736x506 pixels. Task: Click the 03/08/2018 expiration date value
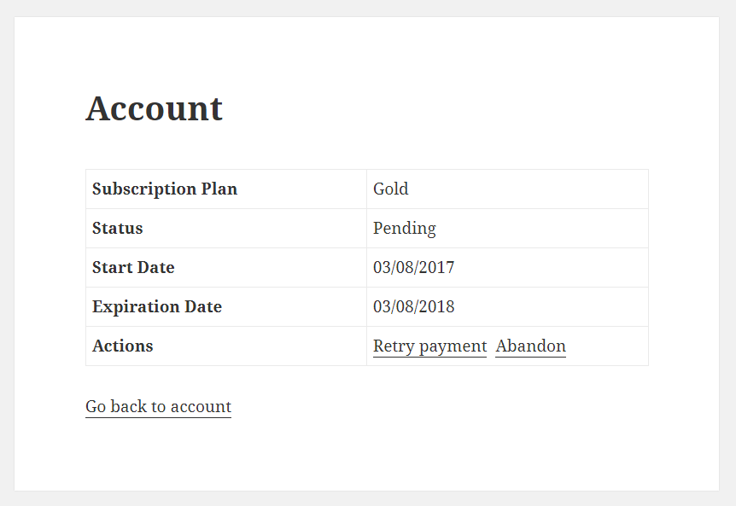(413, 307)
